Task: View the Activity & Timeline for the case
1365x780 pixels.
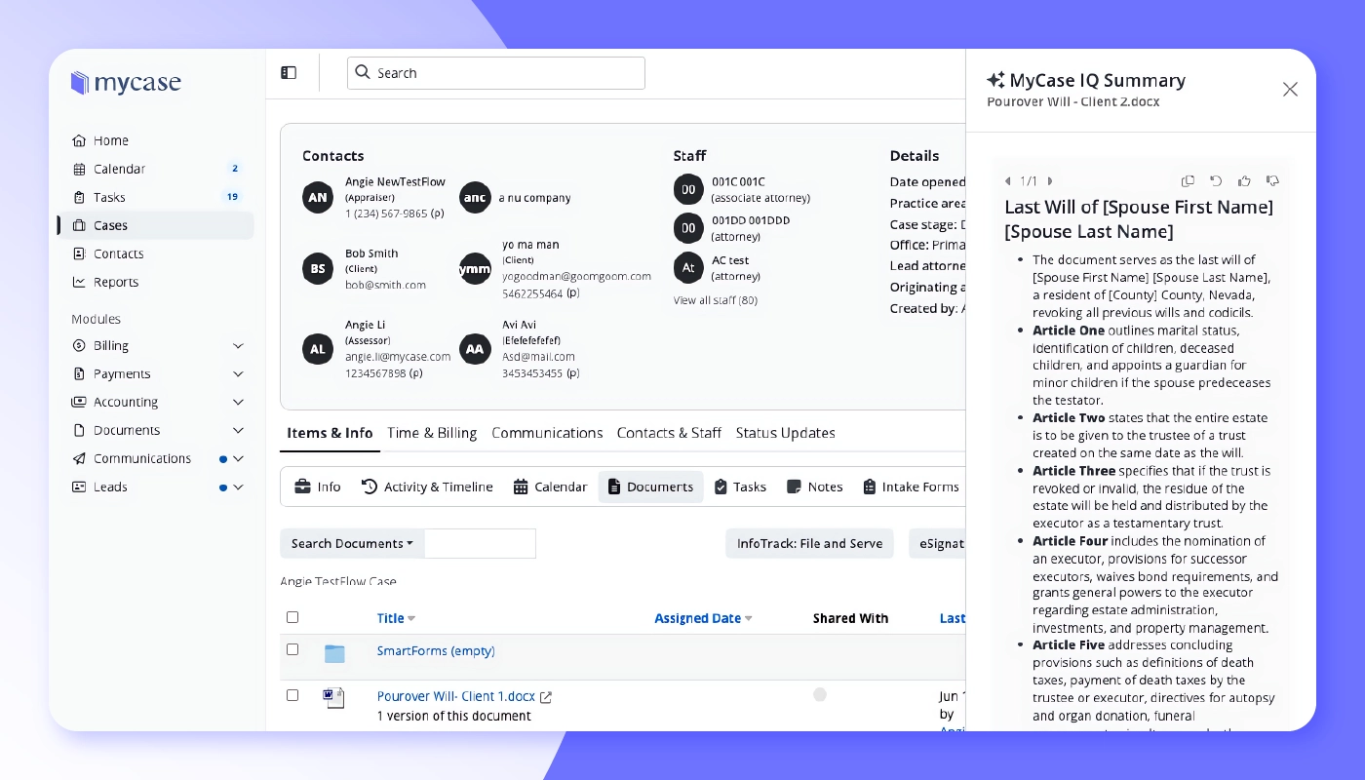Action: point(427,487)
